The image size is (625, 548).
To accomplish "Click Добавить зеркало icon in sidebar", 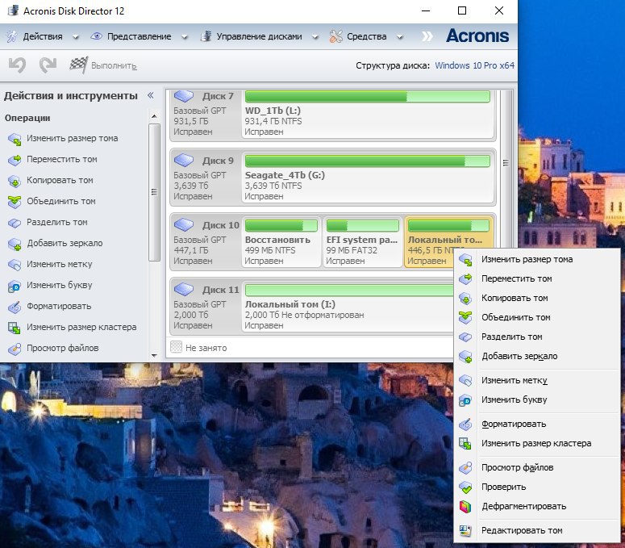I will tap(15, 244).
